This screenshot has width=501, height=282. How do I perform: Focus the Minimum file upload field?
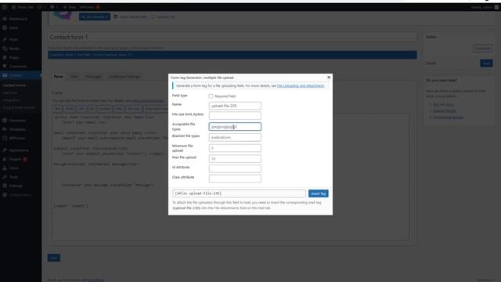(x=235, y=148)
